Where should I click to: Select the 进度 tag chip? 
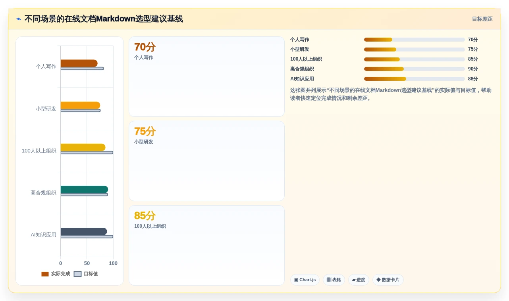pyautogui.click(x=359, y=280)
